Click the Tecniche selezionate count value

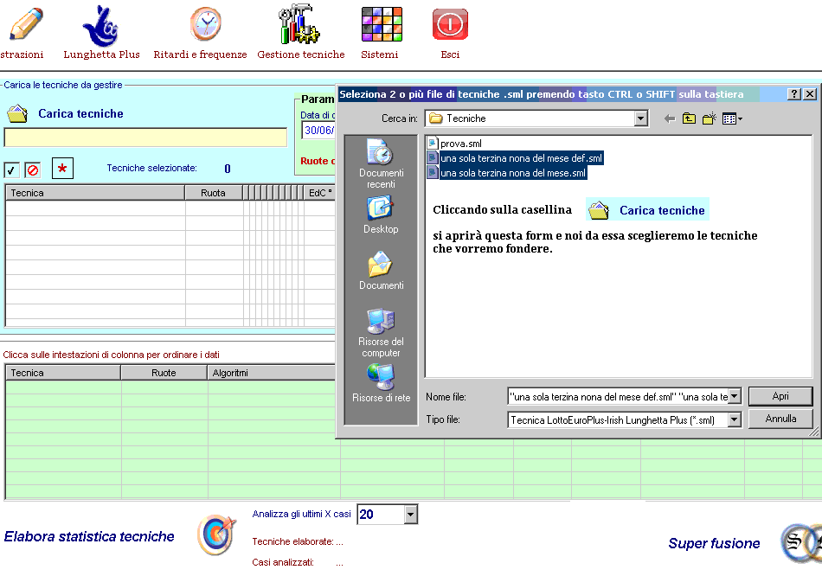228,169
